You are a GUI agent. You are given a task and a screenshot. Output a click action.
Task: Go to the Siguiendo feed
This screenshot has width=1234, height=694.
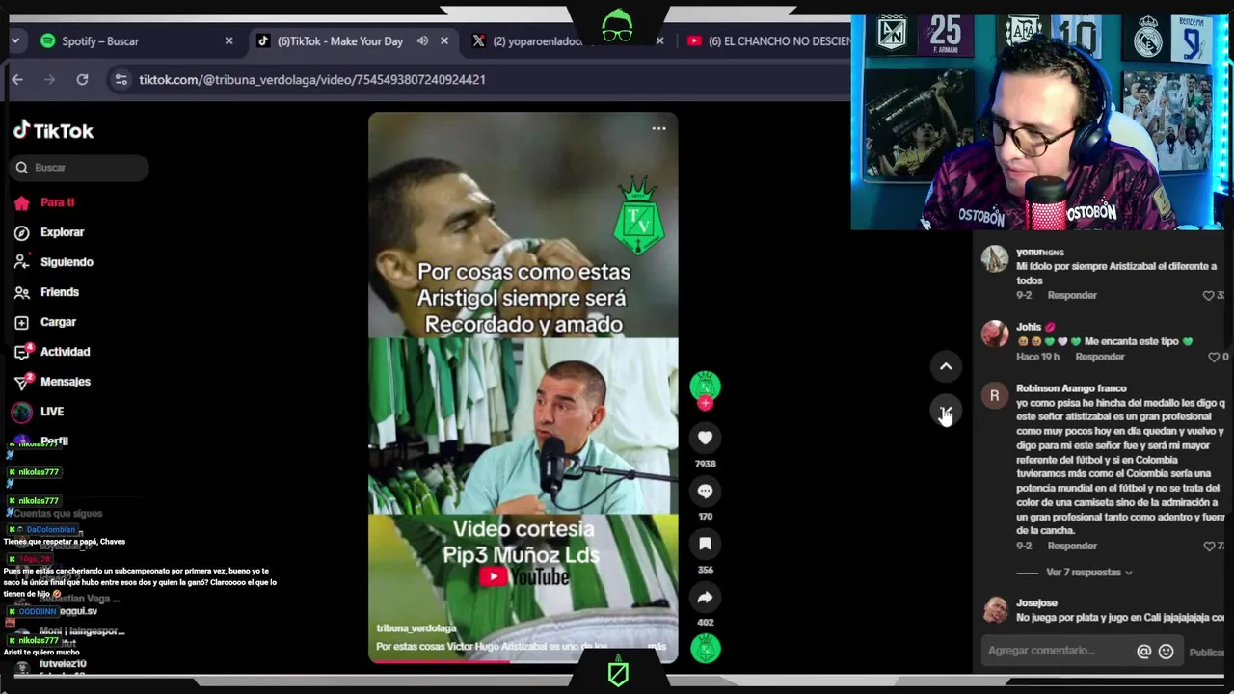pyautogui.click(x=67, y=262)
